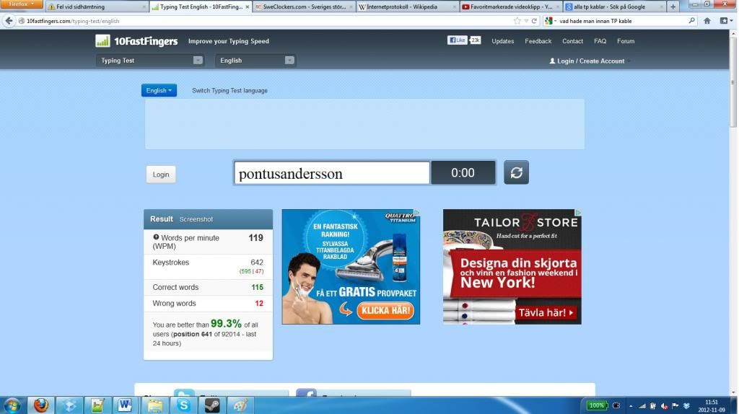
Task: Open Steam from the taskbar
Action: point(211,405)
